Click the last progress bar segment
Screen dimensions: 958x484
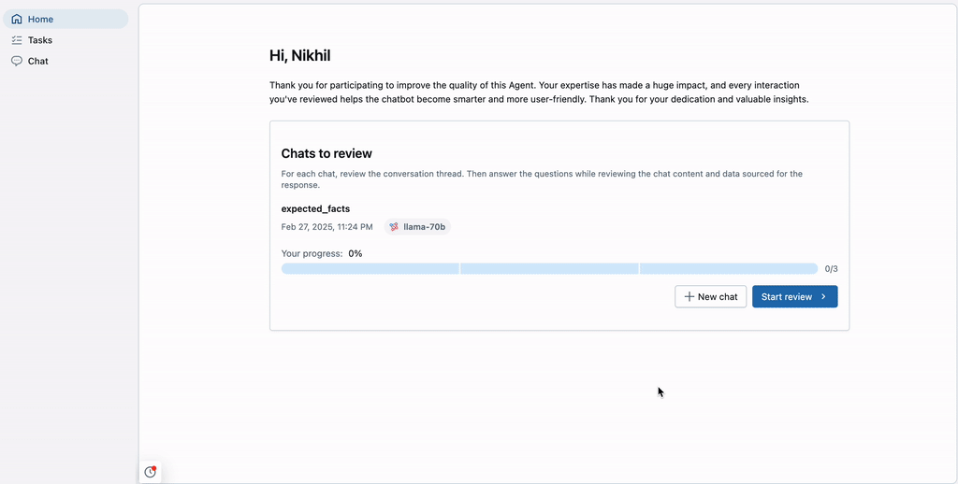[x=728, y=269]
